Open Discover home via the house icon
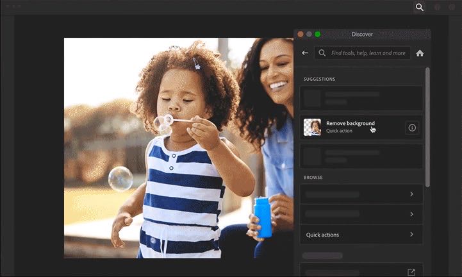Screen dimensions: 462x277 420,53
